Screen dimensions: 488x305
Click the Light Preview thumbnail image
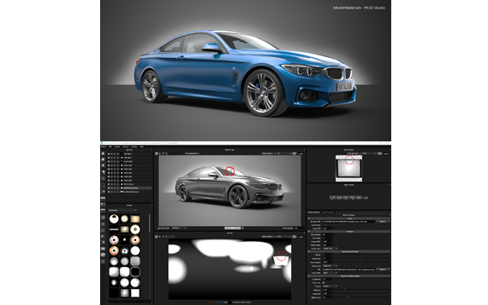[x=349, y=168]
